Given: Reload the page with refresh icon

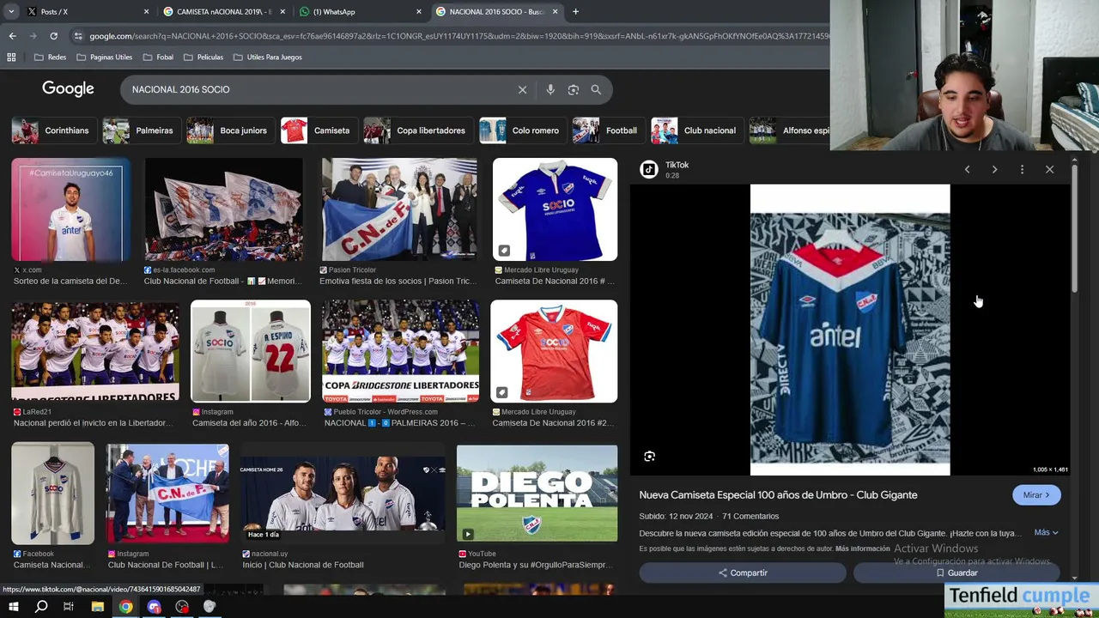Looking at the screenshot, I should [x=53, y=36].
